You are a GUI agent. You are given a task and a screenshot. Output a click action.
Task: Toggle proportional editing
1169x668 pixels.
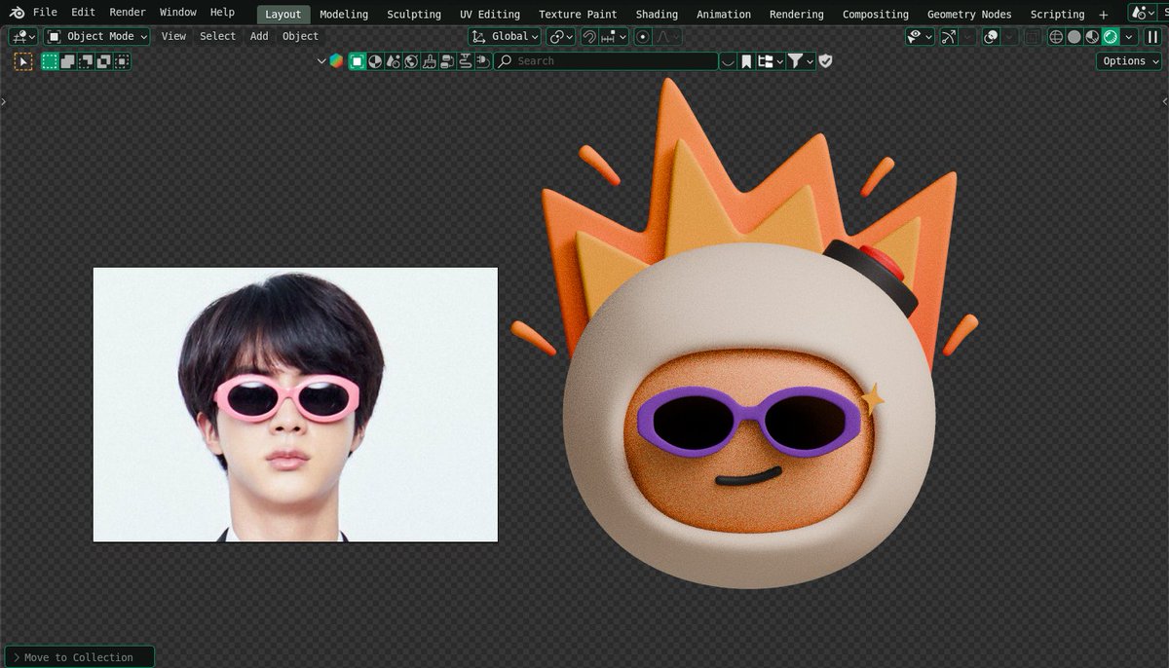tap(643, 36)
